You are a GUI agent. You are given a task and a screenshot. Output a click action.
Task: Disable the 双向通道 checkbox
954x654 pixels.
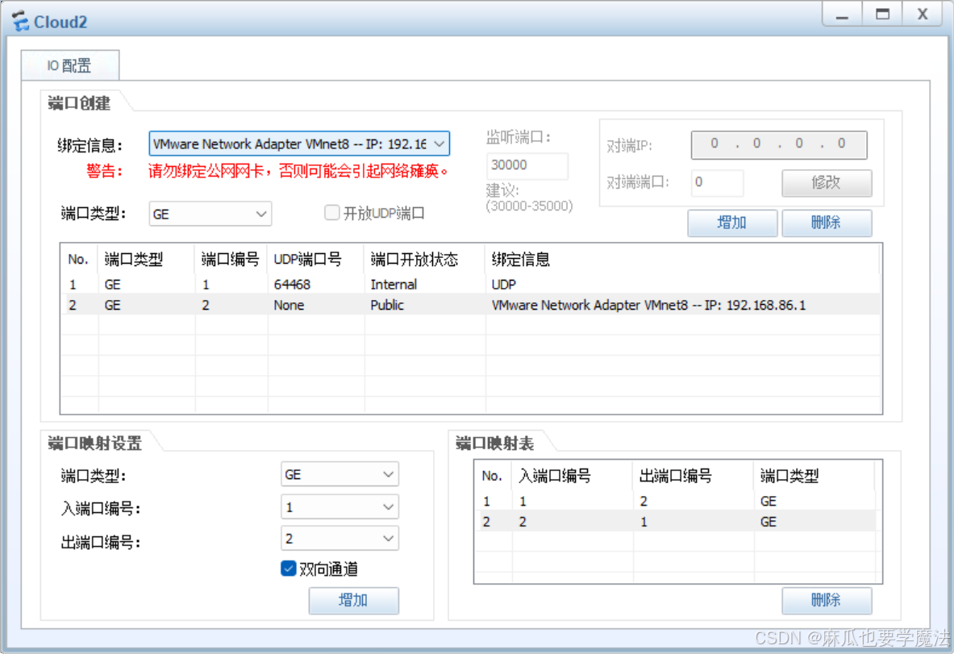[x=288, y=569]
